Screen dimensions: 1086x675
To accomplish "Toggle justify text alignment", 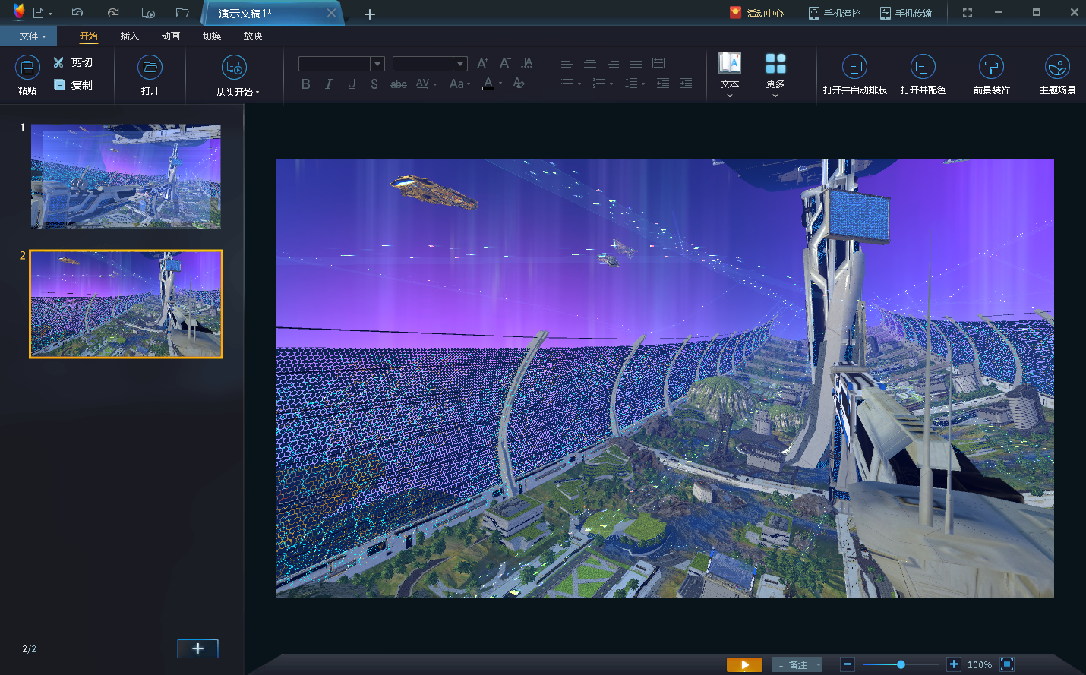I will pyautogui.click(x=636, y=63).
